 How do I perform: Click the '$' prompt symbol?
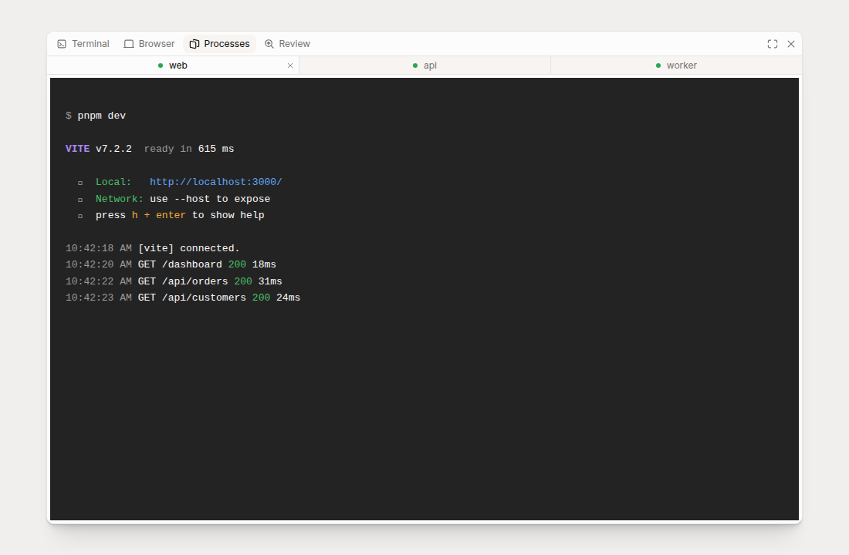click(68, 116)
